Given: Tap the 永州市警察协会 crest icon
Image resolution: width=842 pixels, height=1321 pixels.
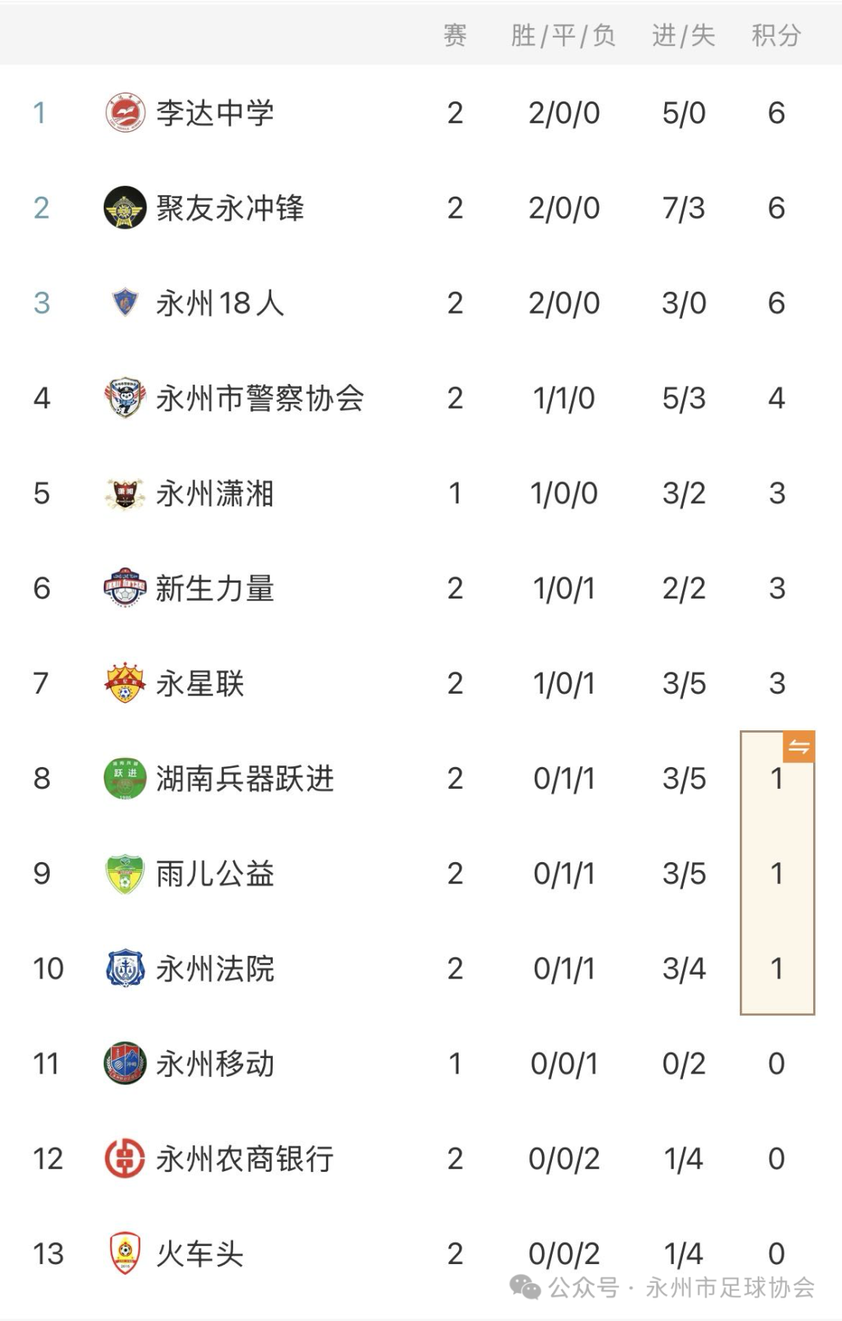Looking at the screenshot, I should 125,398.
